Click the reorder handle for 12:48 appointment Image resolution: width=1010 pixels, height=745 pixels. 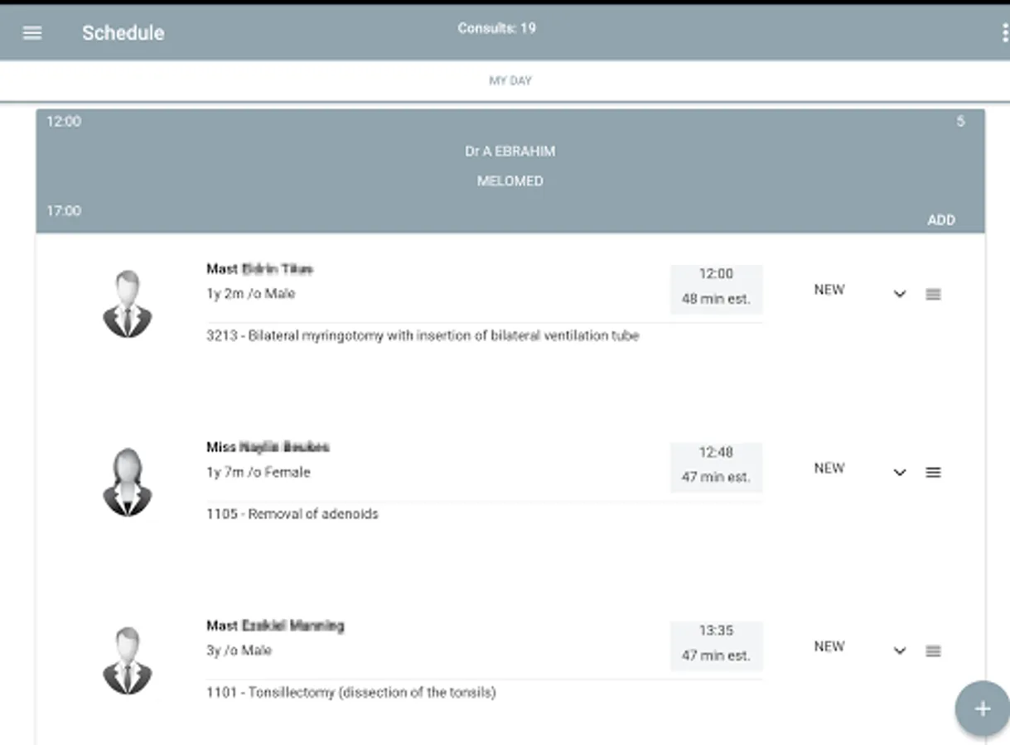[933, 473]
